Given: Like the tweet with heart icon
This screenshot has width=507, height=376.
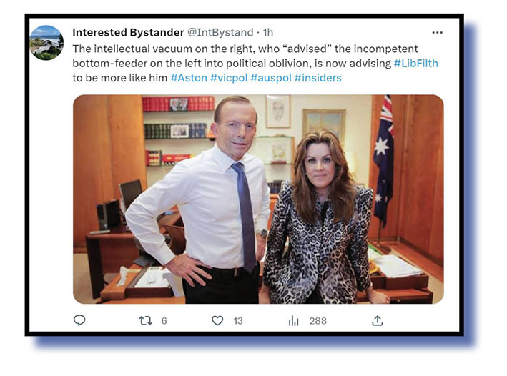Looking at the screenshot, I should point(217,320).
